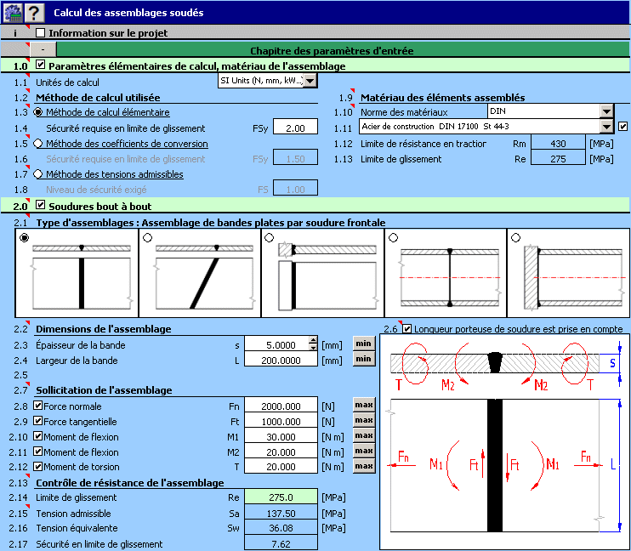Click max button for Moment de torsion
The height and width of the screenshot is (551, 631).
(364, 466)
